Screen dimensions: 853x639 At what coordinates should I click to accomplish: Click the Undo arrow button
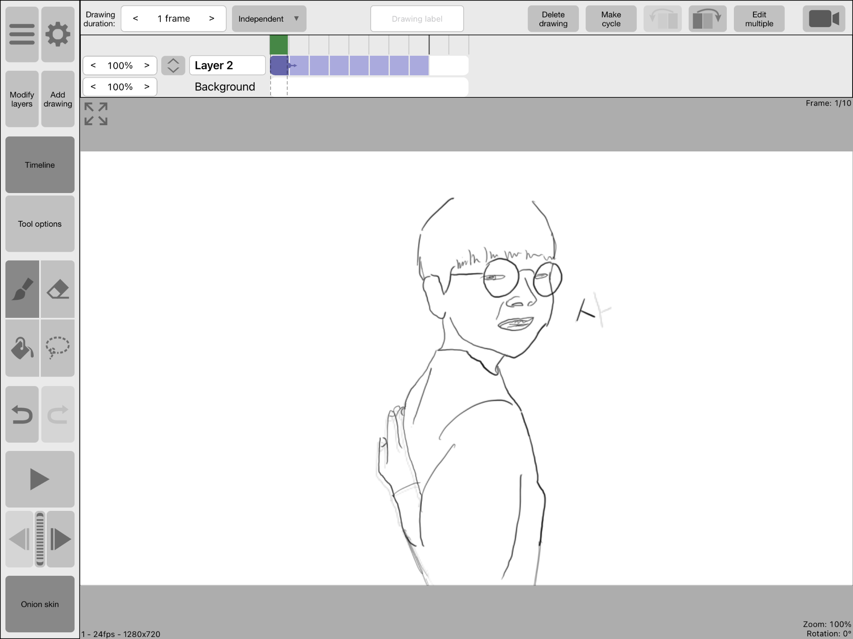[x=22, y=414]
